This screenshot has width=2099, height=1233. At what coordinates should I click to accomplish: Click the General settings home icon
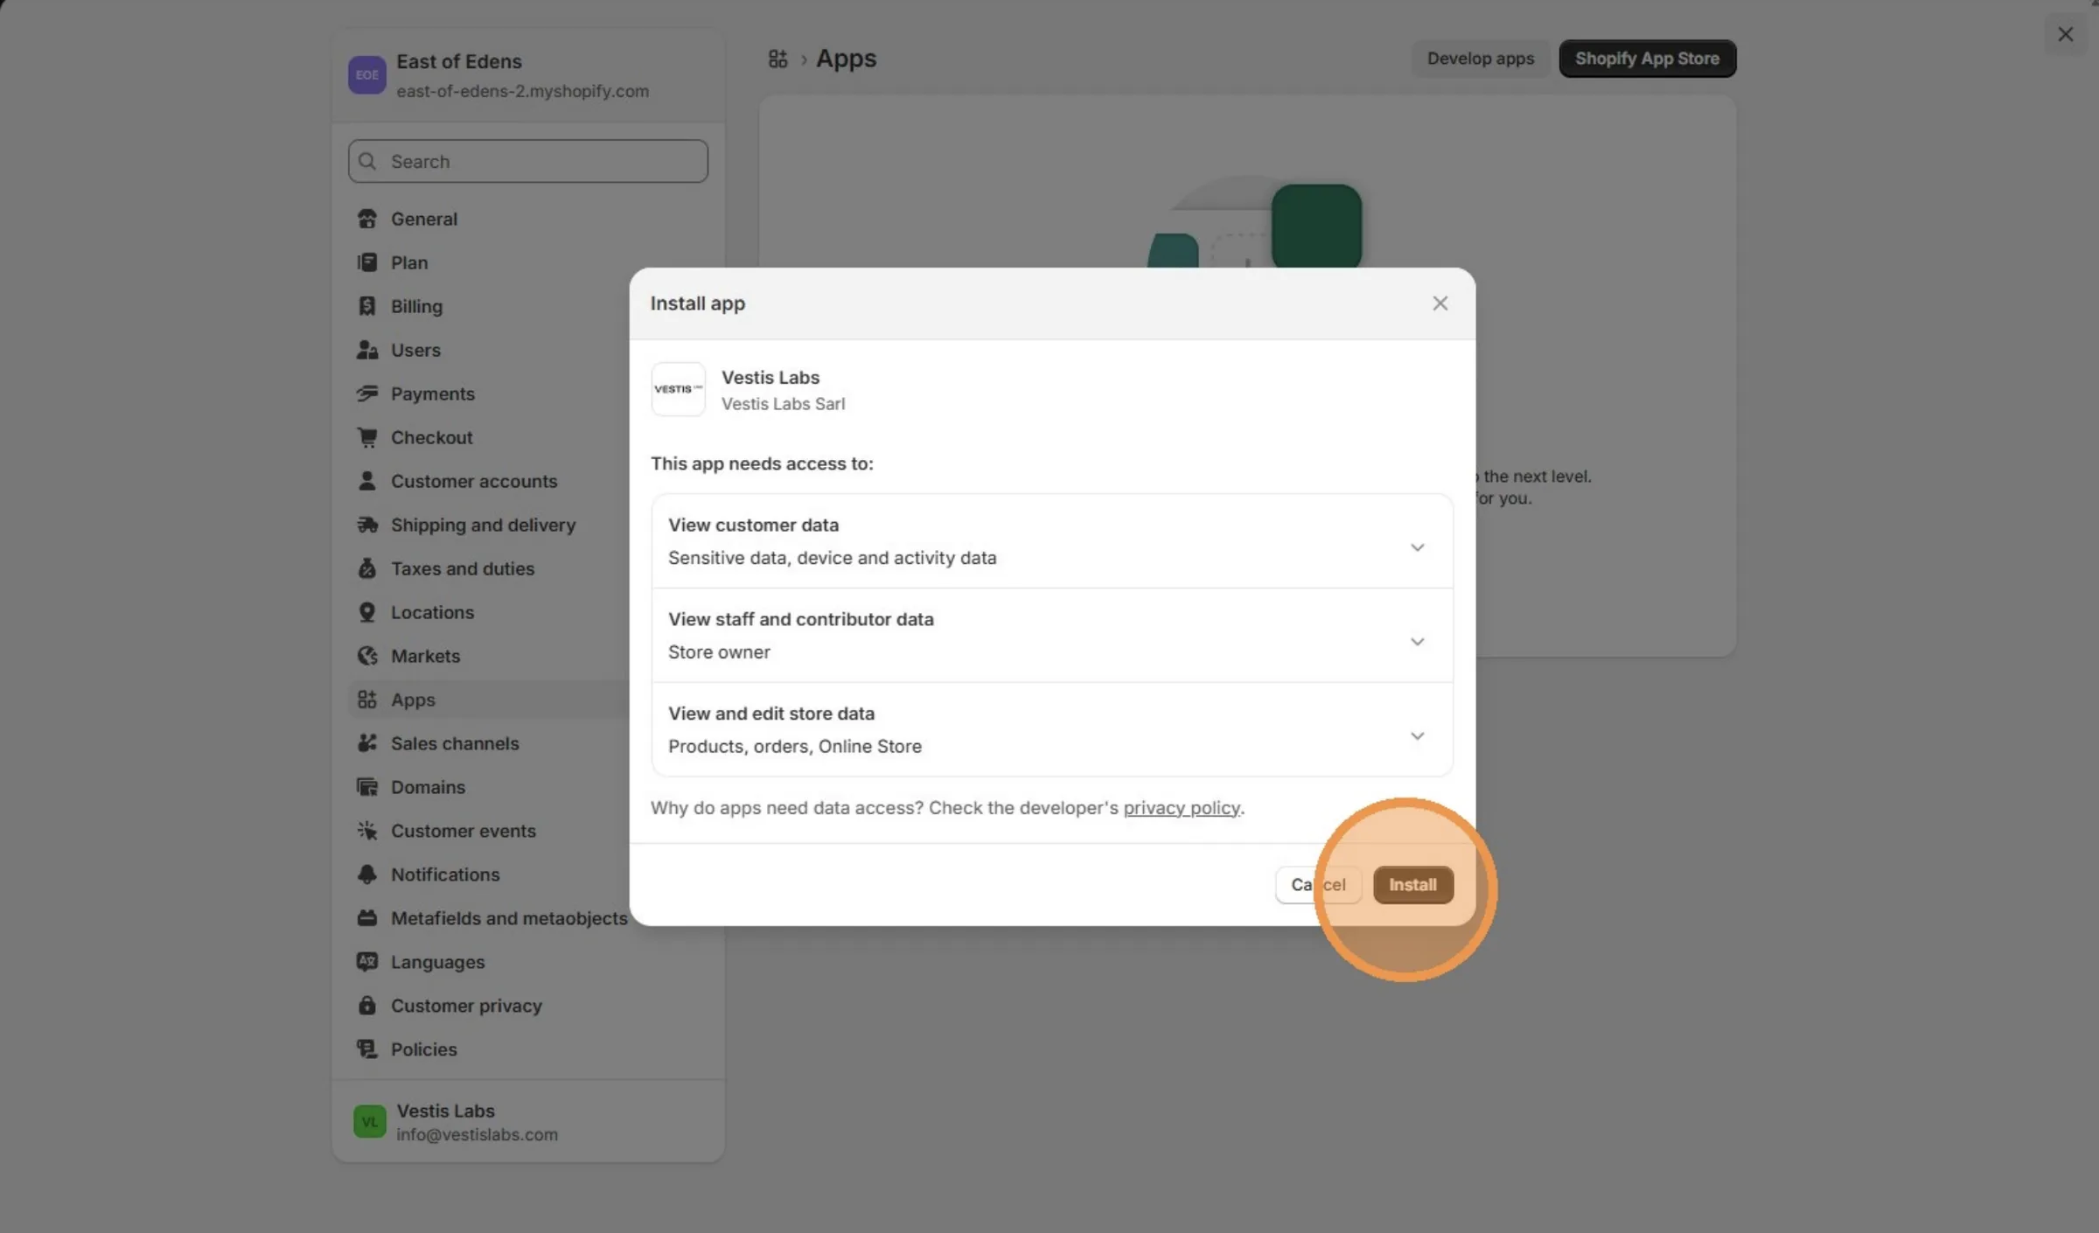[367, 219]
